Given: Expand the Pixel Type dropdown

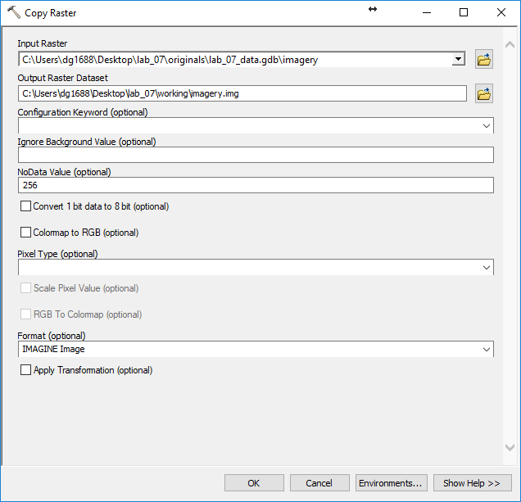Looking at the screenshot, I should click(487, 268).
